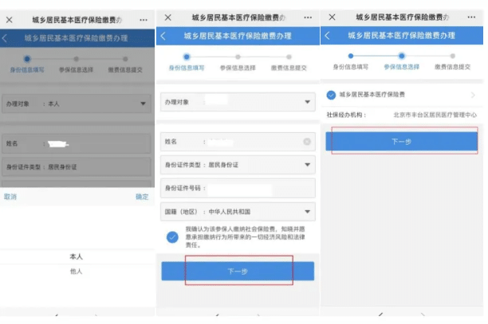Tap the back arrow on the 社保经办机构 screen
Viewport: 488px width, 324px height.
coord(328,36)
